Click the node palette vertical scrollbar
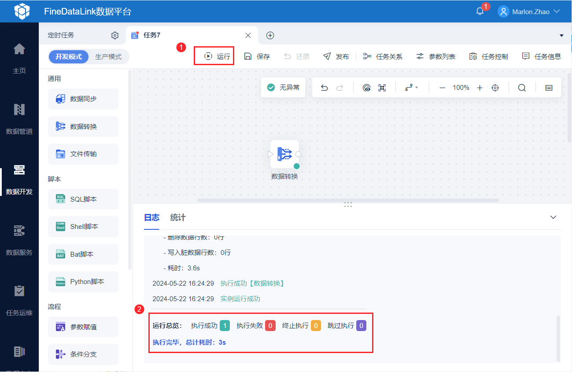572x372 pixels. 130,169
